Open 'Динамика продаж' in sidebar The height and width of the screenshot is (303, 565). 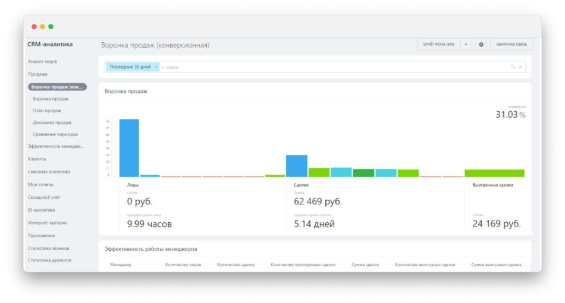click(52, 122)
